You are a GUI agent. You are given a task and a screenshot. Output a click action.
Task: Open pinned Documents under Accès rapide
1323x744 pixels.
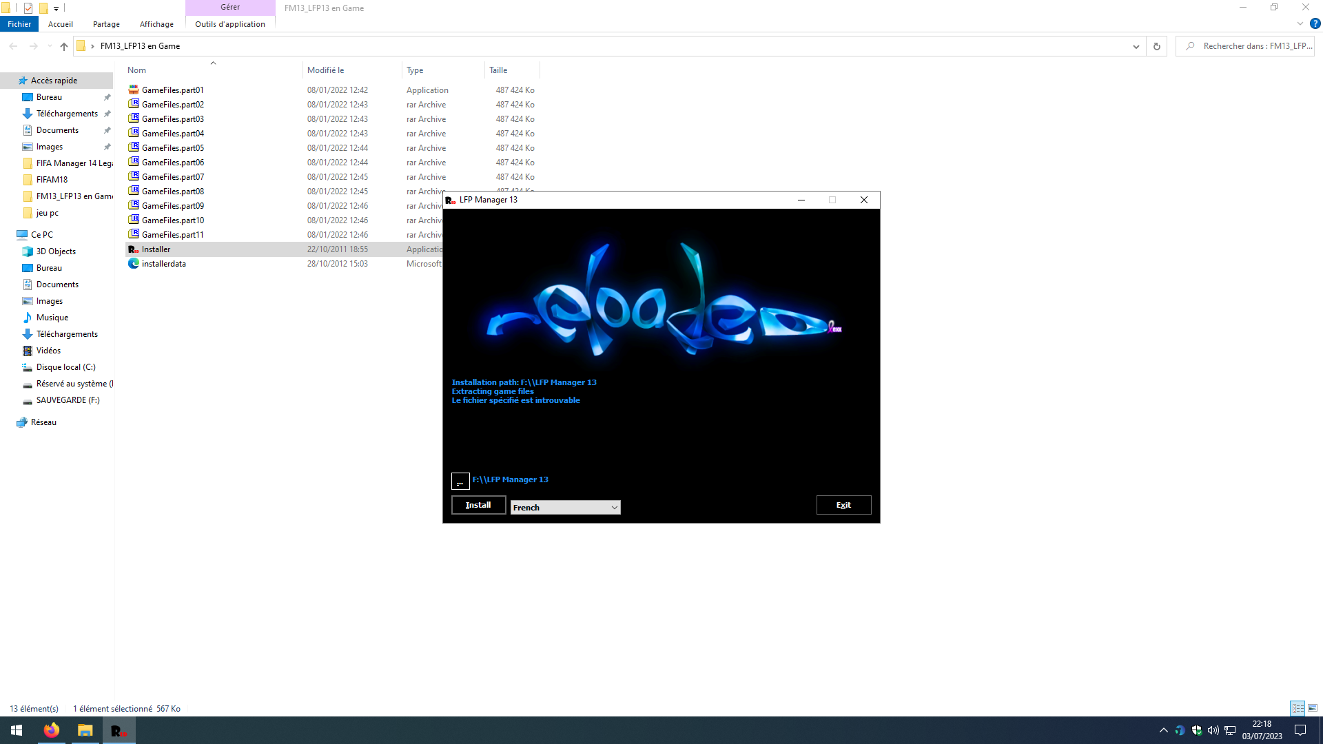(x=57, y=130)
